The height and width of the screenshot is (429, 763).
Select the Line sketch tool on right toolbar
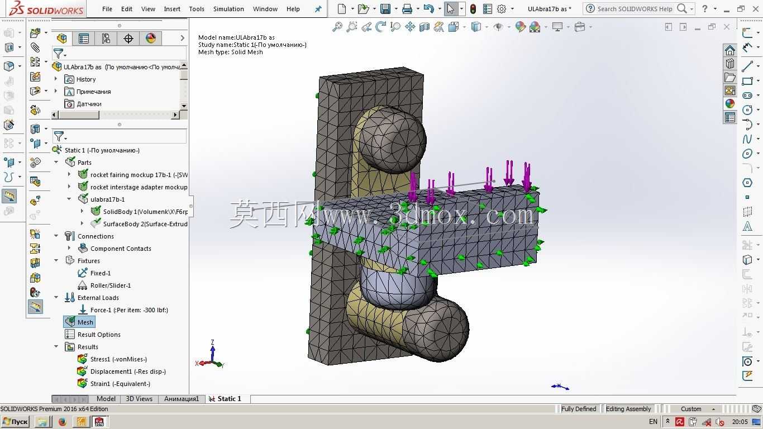(747, 66)
